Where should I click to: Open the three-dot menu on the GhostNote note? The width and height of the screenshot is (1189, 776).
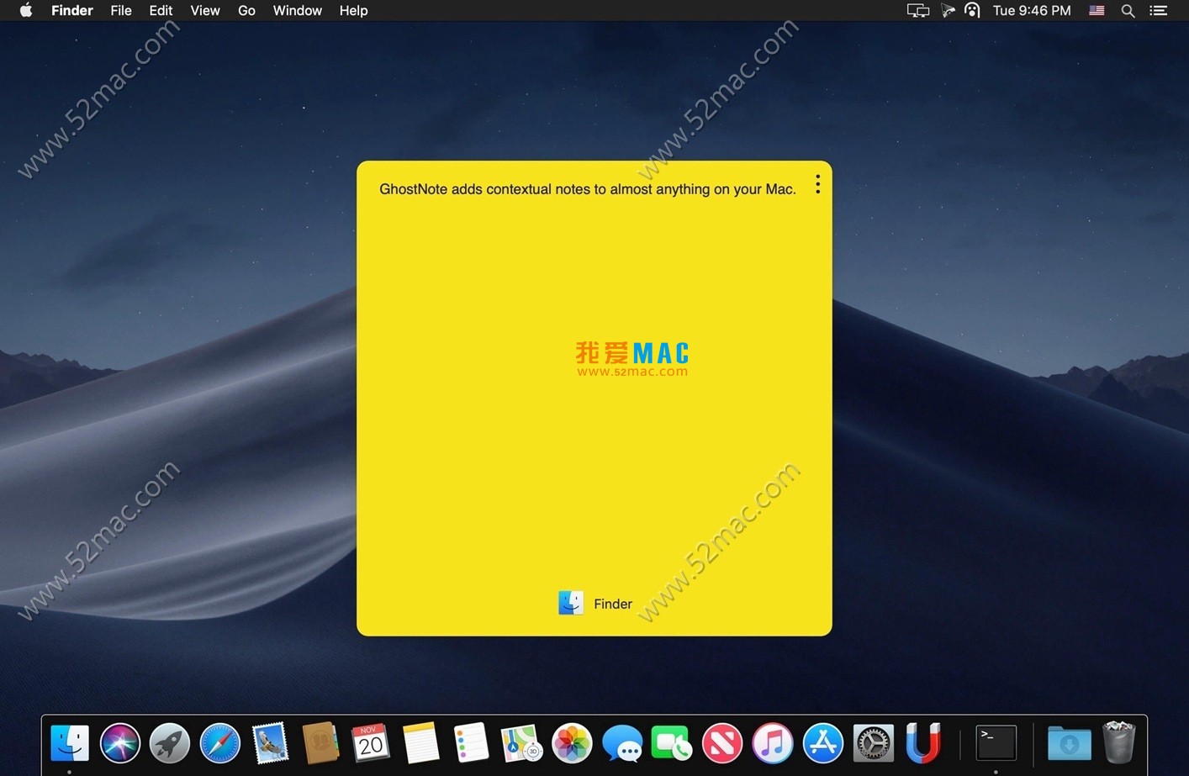tap(817, 185)
